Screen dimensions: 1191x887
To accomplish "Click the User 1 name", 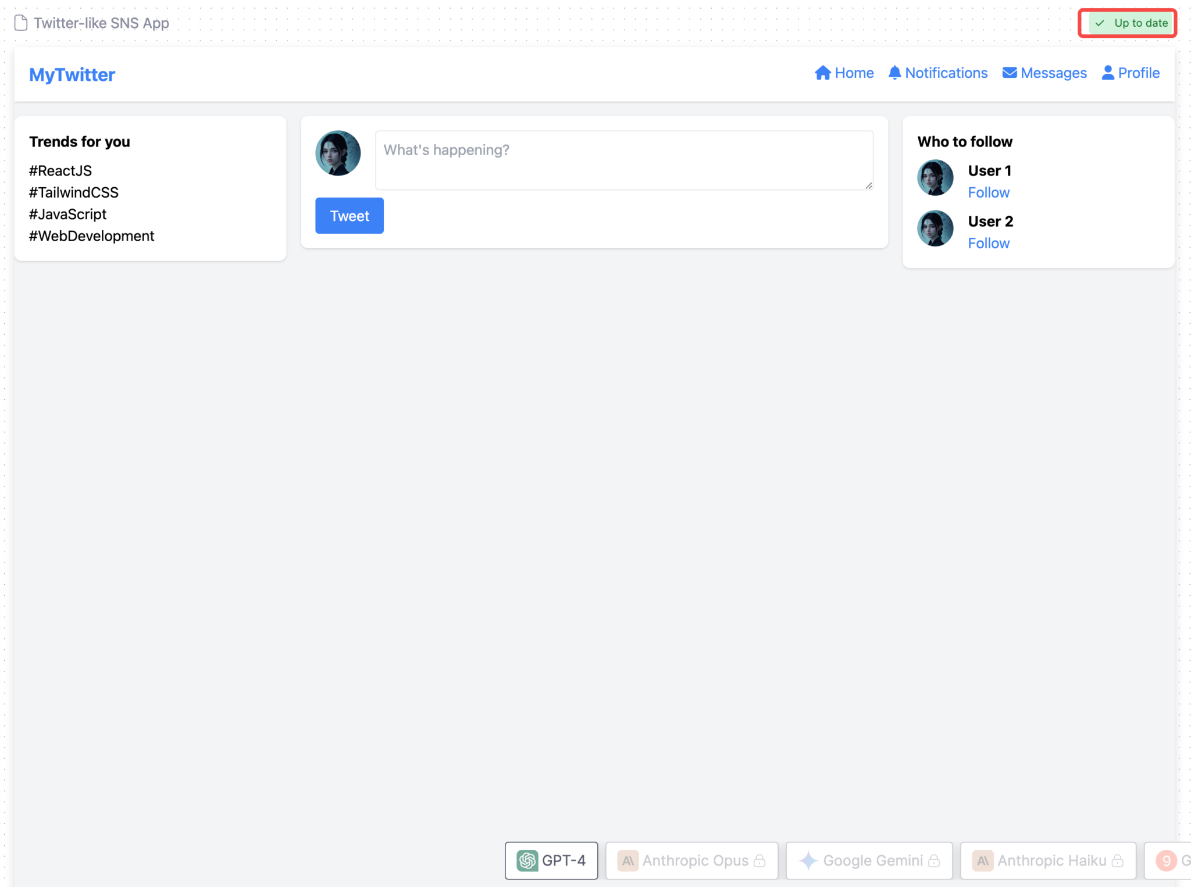I will (989, 171).
